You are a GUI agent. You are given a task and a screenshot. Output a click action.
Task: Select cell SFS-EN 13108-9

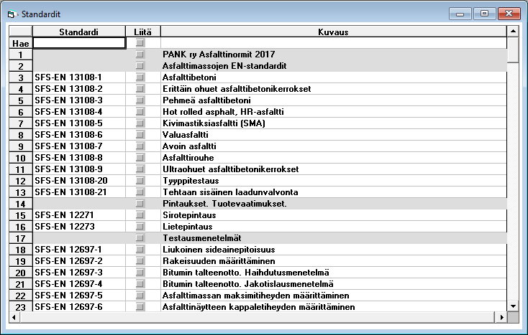[x=79, y=169]
